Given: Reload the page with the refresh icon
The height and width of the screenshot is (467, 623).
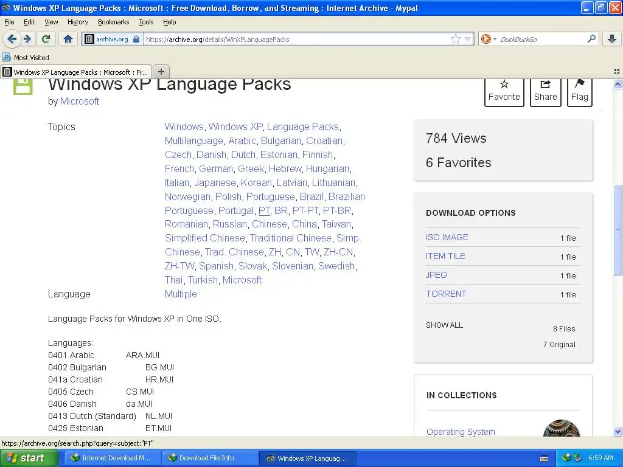Looking at the screenshot, I should click(x=46, y=39).
